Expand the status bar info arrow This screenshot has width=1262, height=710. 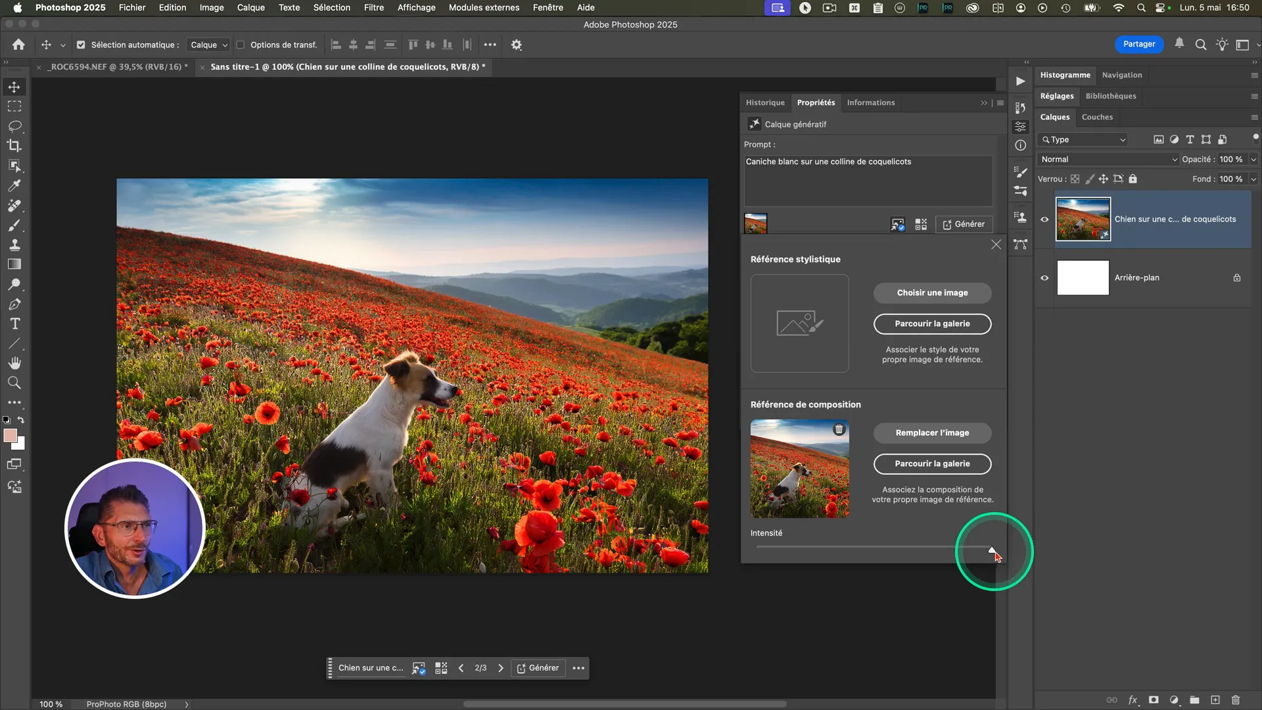pos(187,704)
